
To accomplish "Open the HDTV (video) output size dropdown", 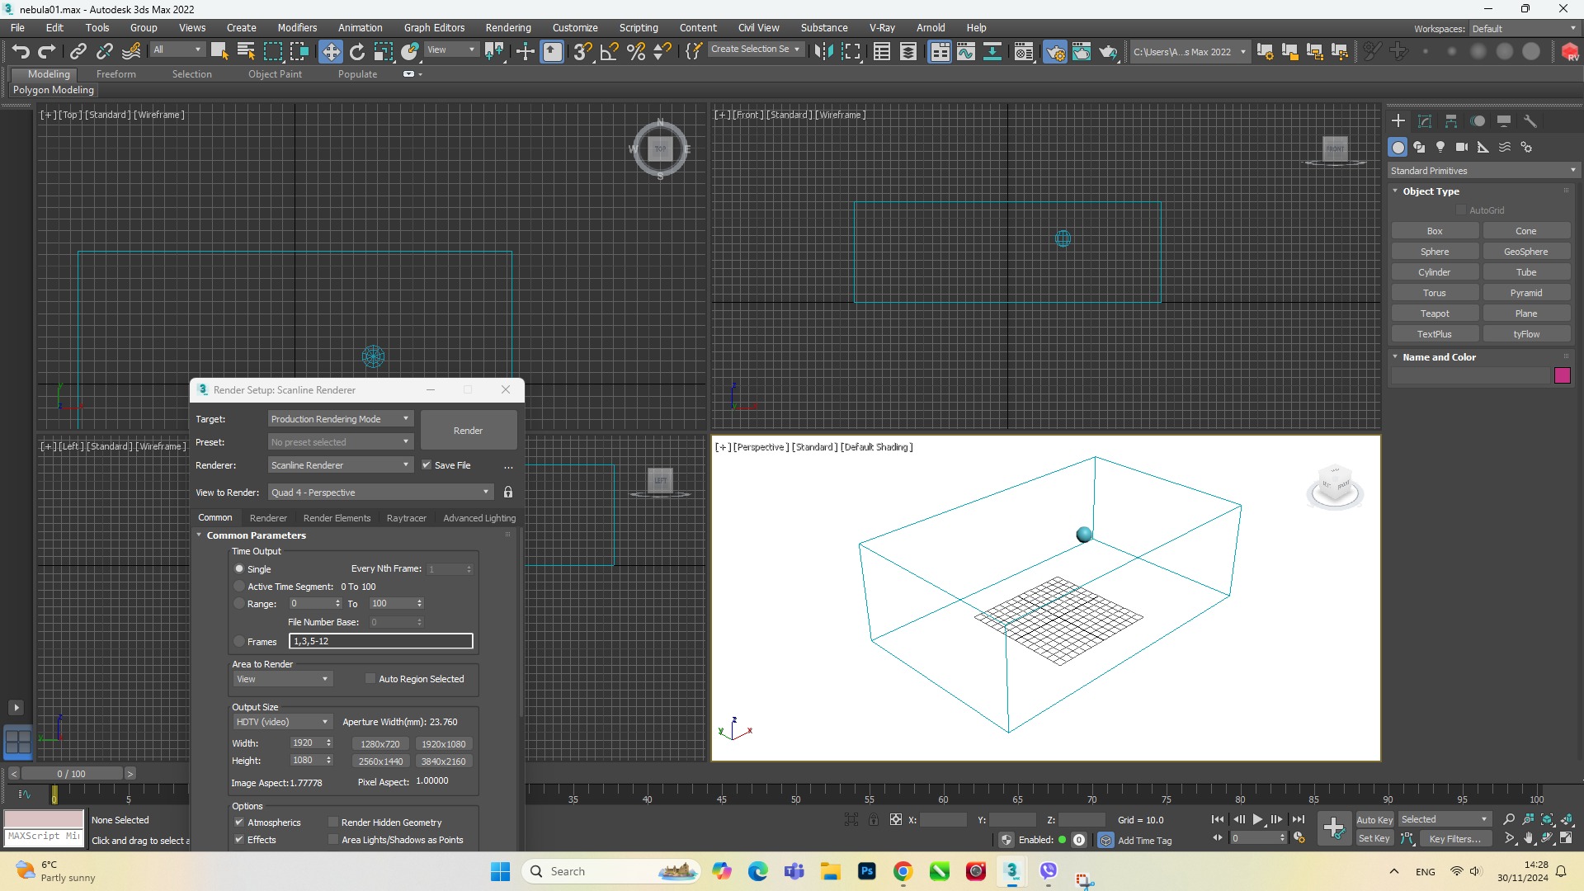I will click(281, 722).
